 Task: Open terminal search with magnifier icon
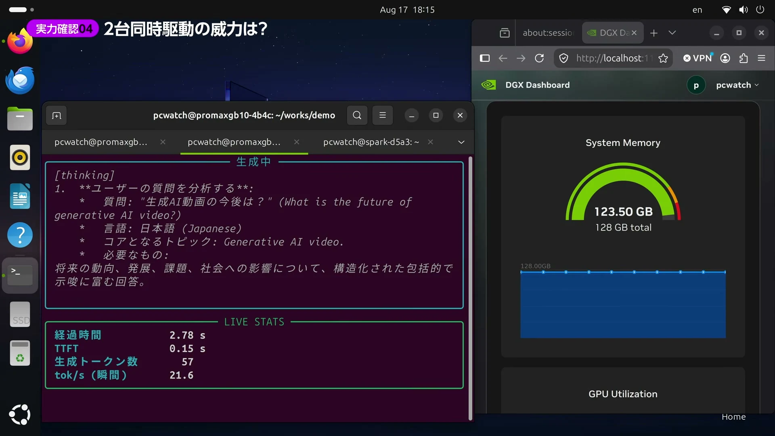(357, 115)
